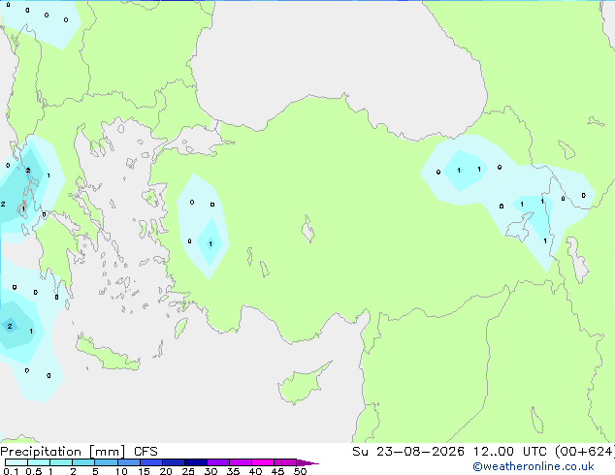Click the 20 to 25 mm legend swatch

pyautogui.click(x=174, y=462)
